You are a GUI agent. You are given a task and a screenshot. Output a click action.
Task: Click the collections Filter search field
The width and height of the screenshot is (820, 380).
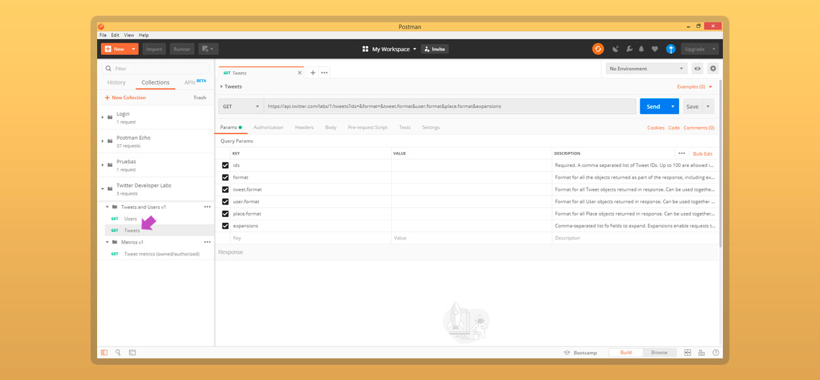pyautogui.click(x=155, y=68)
